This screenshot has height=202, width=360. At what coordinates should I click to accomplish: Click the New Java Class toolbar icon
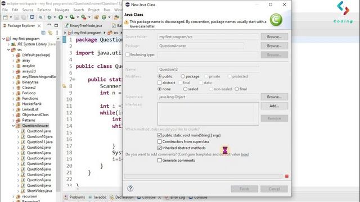(x=104, y=17)
